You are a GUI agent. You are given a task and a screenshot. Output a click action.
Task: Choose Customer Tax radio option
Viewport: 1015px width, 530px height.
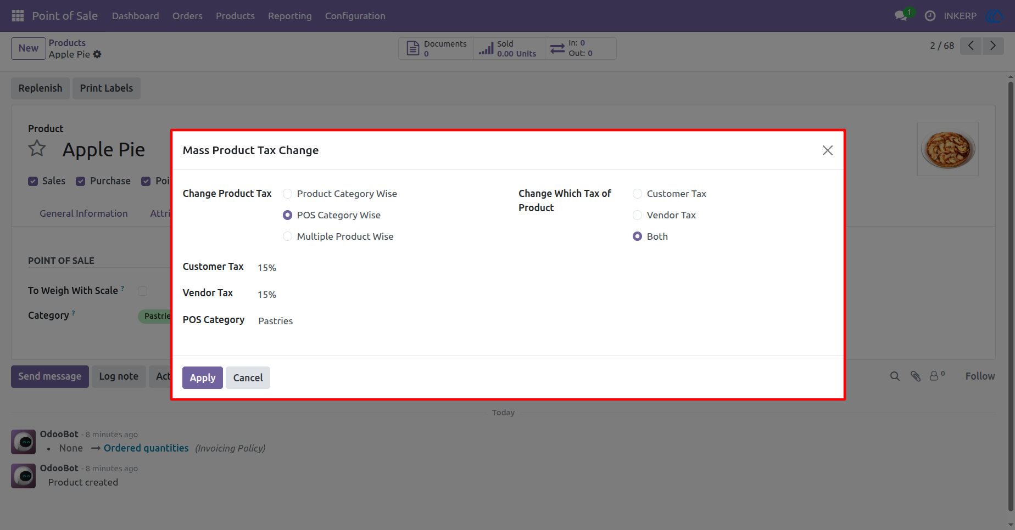click(637, 194)
